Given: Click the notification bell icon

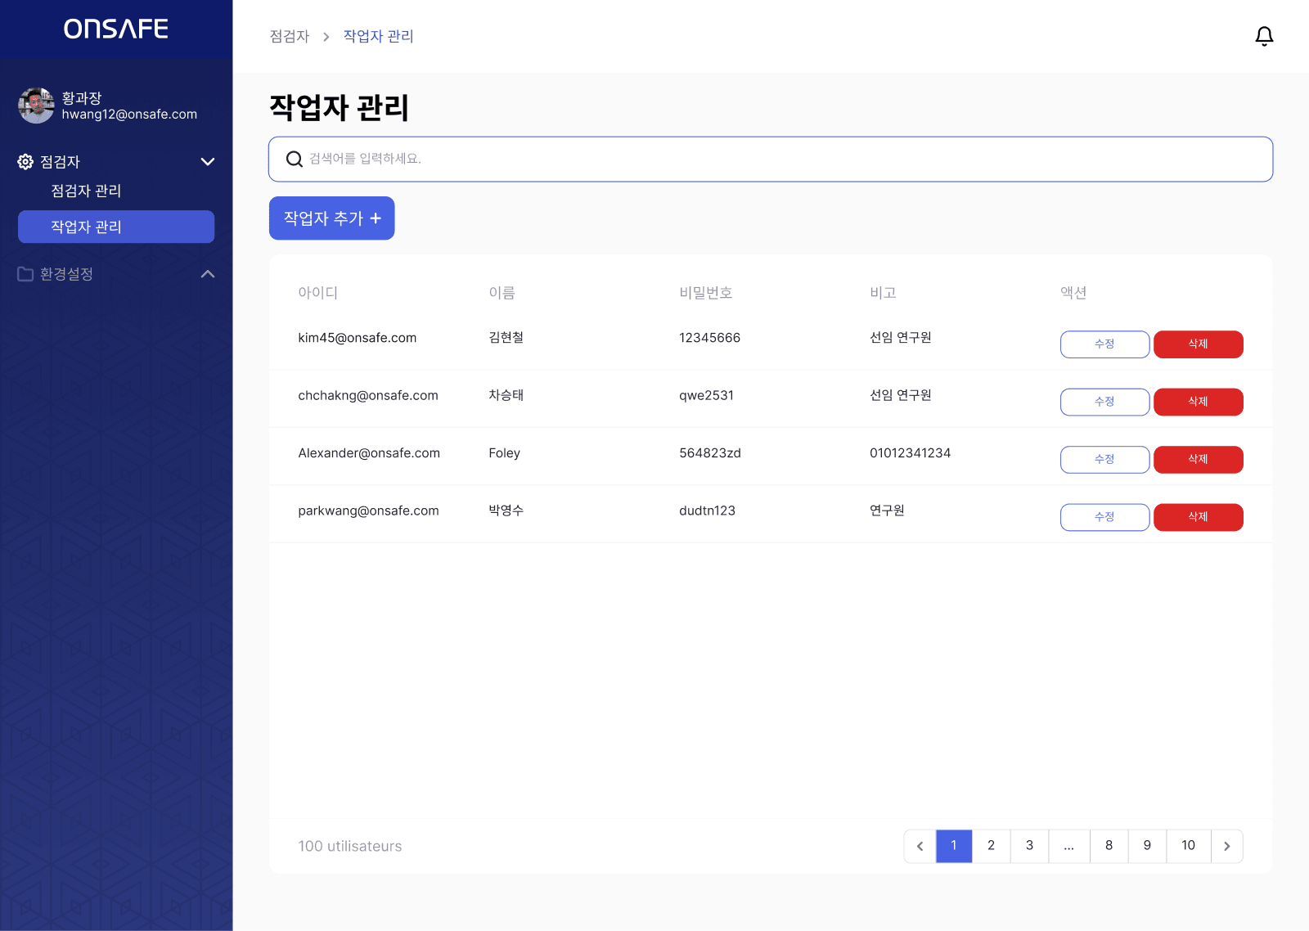Looking at the screenshot, I should tap(1264, 36).
